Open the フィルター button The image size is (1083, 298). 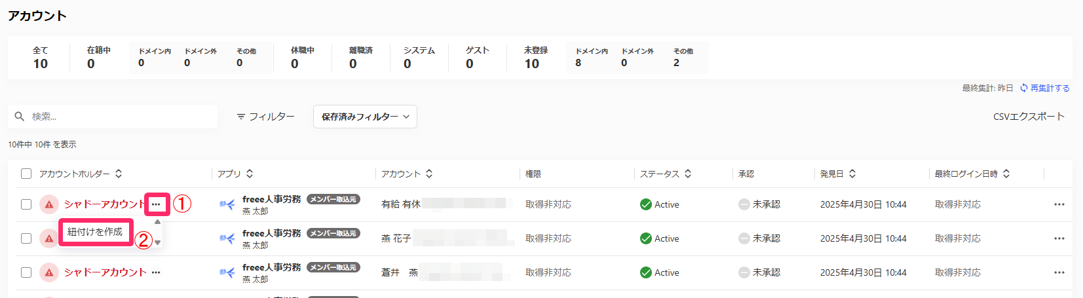click(x=265, y=117)
